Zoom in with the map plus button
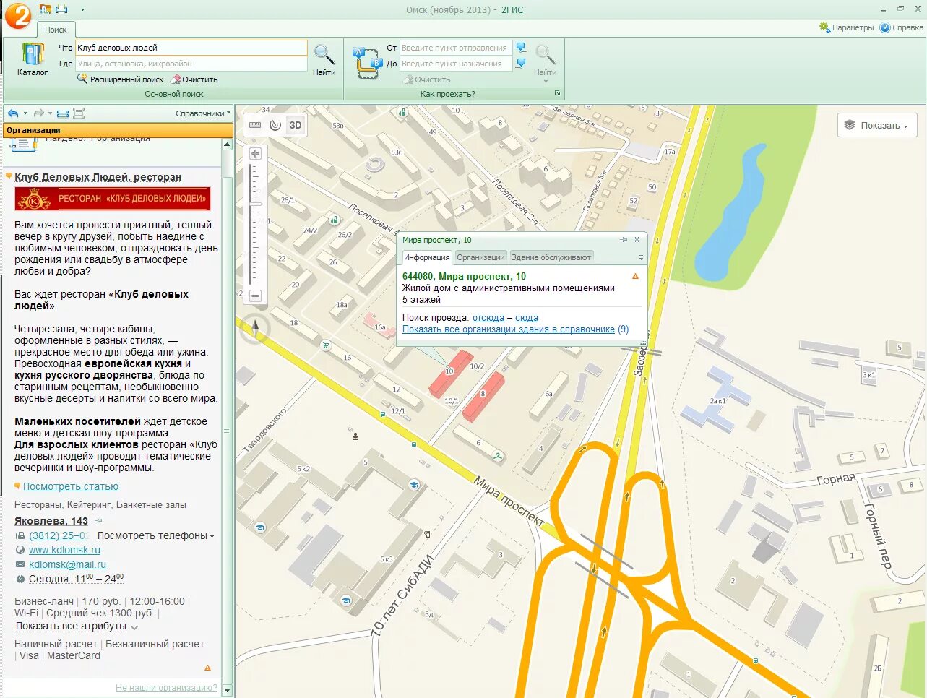Image resolution: width=927 pixels, height=698 pixels. tap(255, 153)
